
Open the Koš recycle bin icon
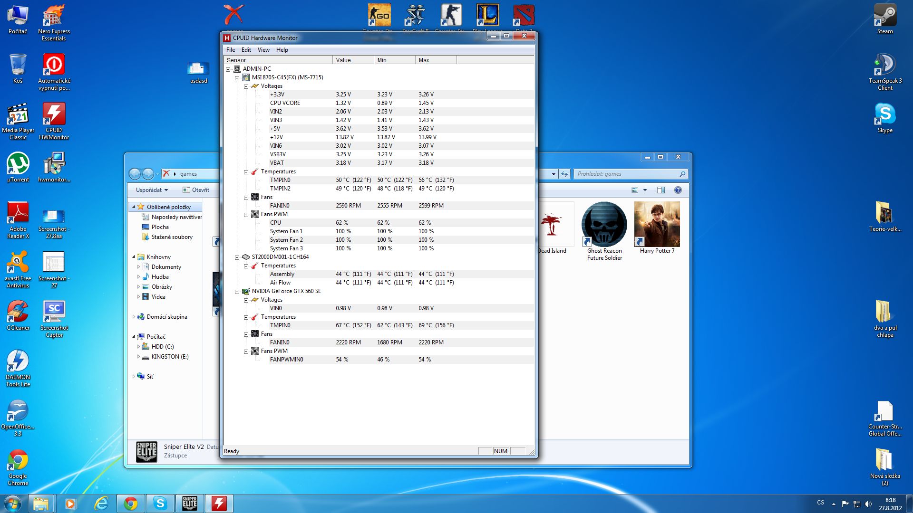coord(18,68)
